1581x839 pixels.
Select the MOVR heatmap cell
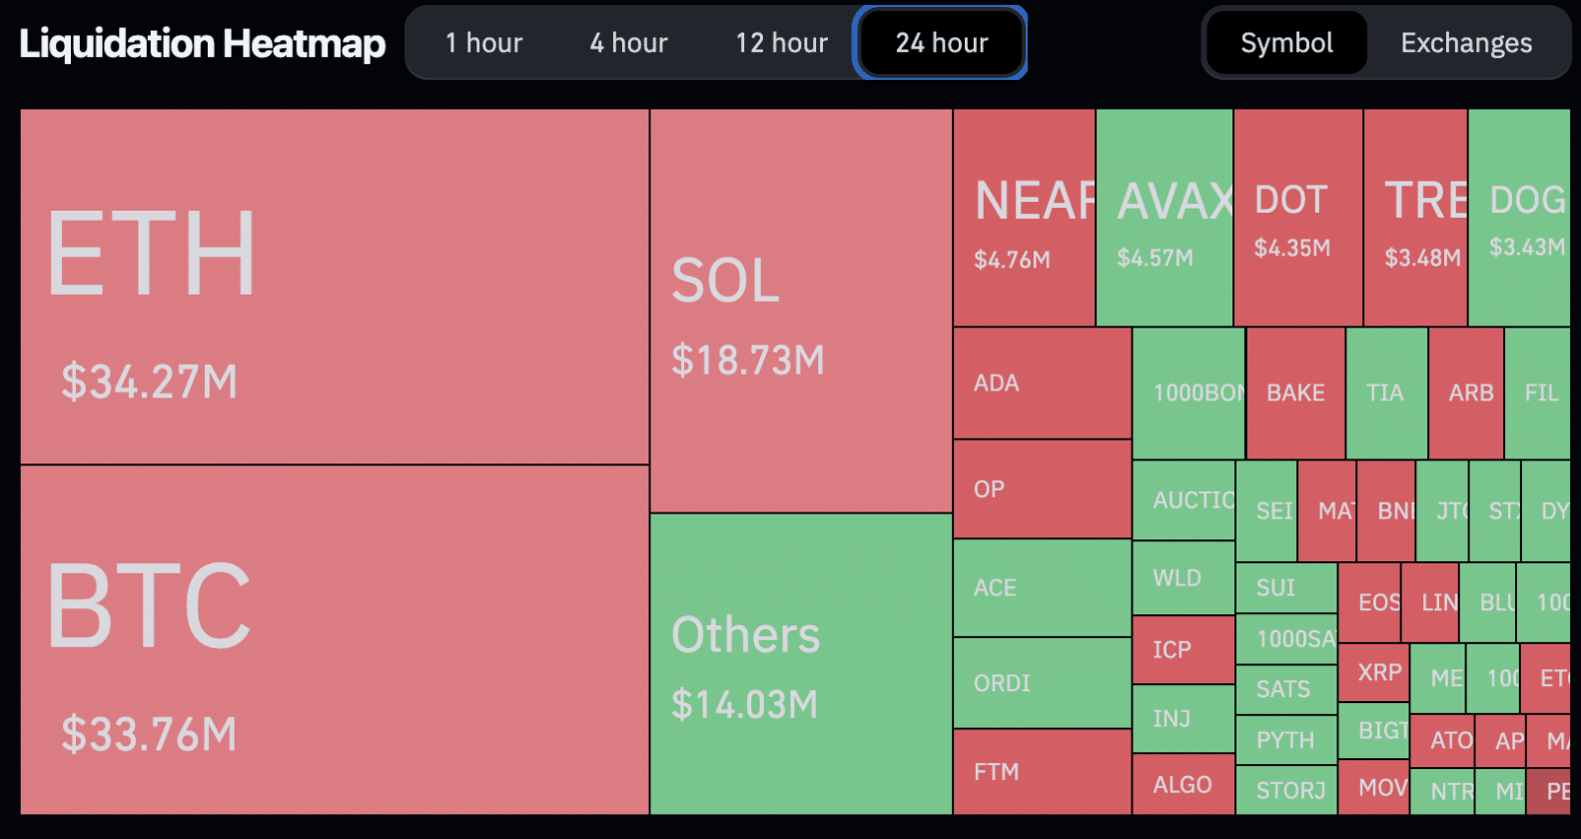[1373, 788]
